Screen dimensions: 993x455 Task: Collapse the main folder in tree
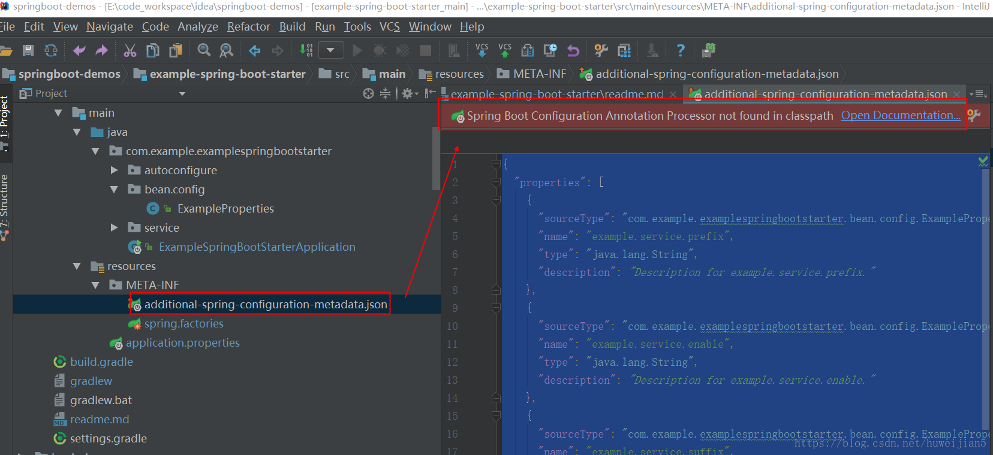(x=58, y=113)
